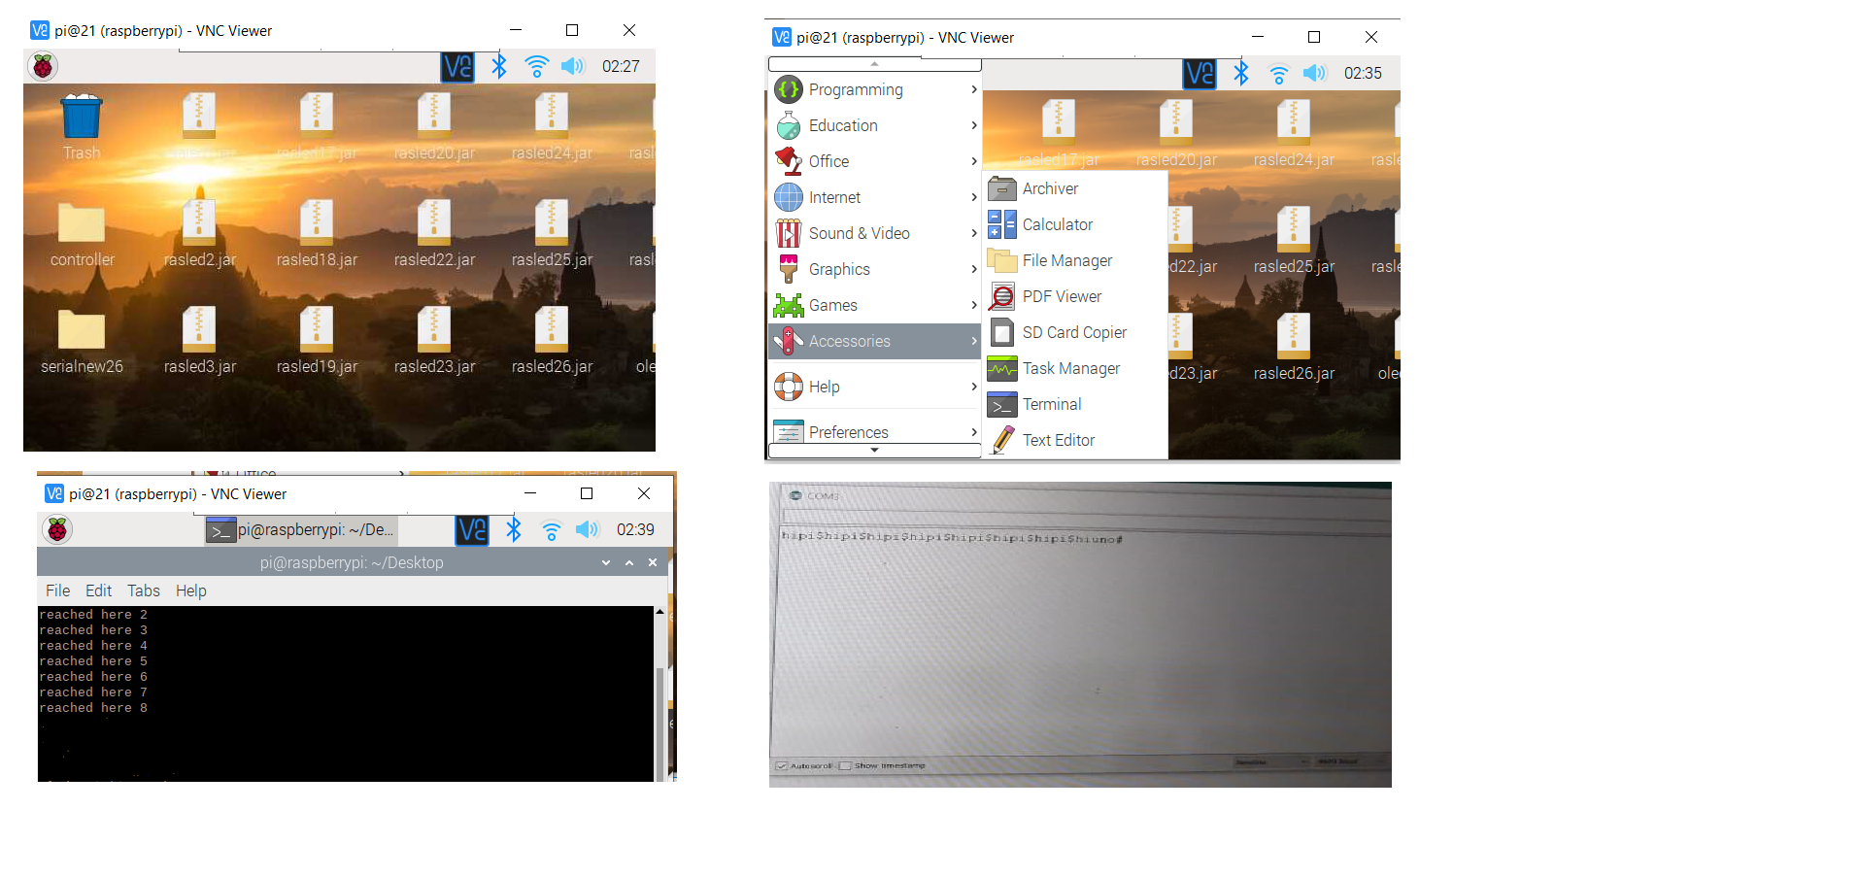Click the Bluetooth icon next to the 02:27 clock
This screenshot has width=1859, height=877.
[x=499, y=66]
